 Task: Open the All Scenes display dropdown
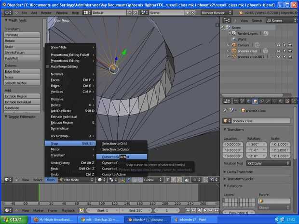tap(281, 21)
